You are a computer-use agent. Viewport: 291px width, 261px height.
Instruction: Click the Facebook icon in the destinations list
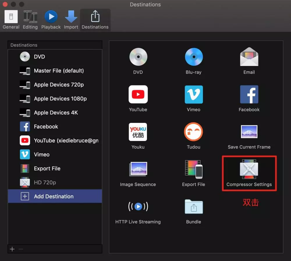point(25,127)
